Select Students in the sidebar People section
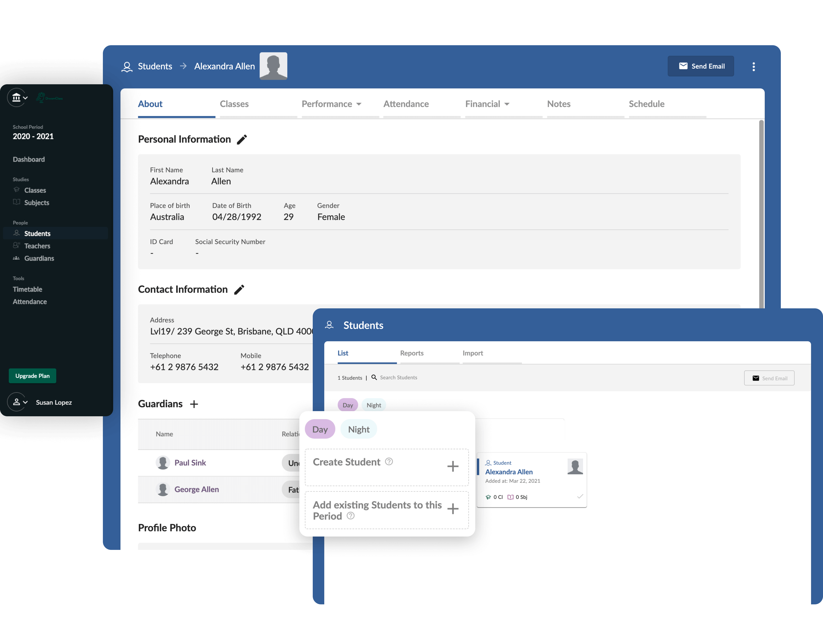The height and width of the screenshot is (628, 823). 55,233
